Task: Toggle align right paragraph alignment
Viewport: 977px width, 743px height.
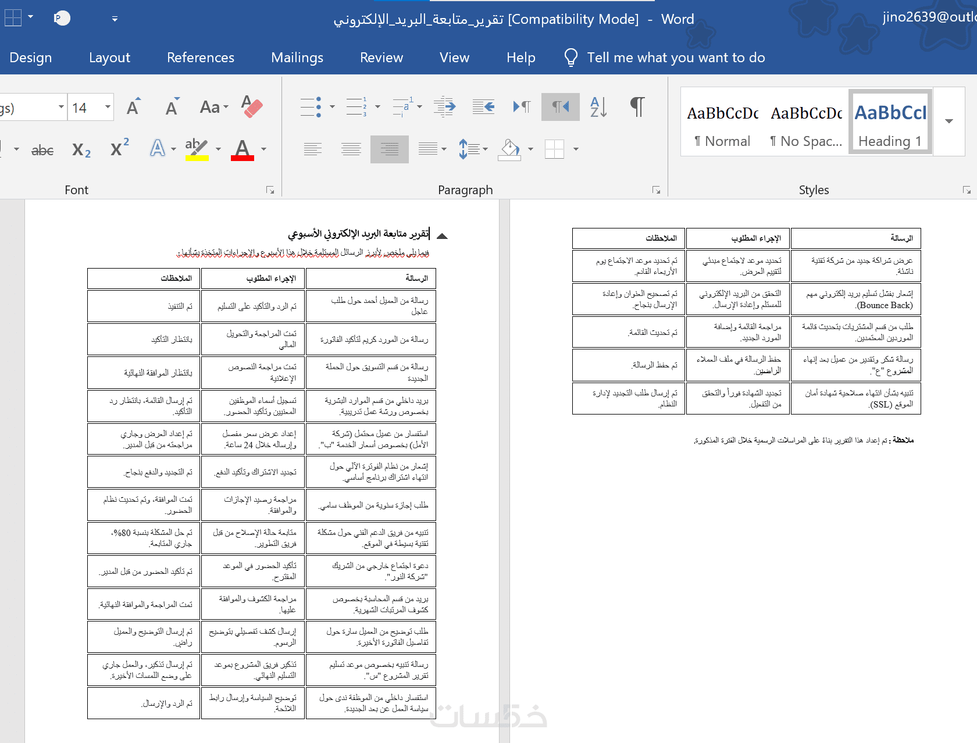Action: tap(390, 149)
